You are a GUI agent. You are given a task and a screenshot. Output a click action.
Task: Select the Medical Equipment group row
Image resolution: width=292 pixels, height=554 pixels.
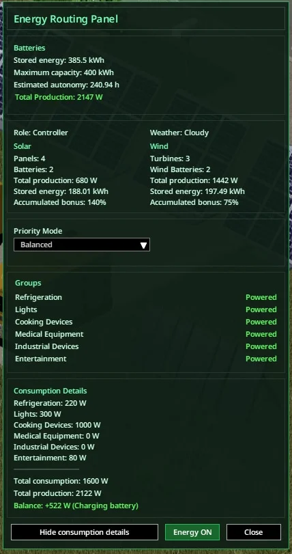145,334
